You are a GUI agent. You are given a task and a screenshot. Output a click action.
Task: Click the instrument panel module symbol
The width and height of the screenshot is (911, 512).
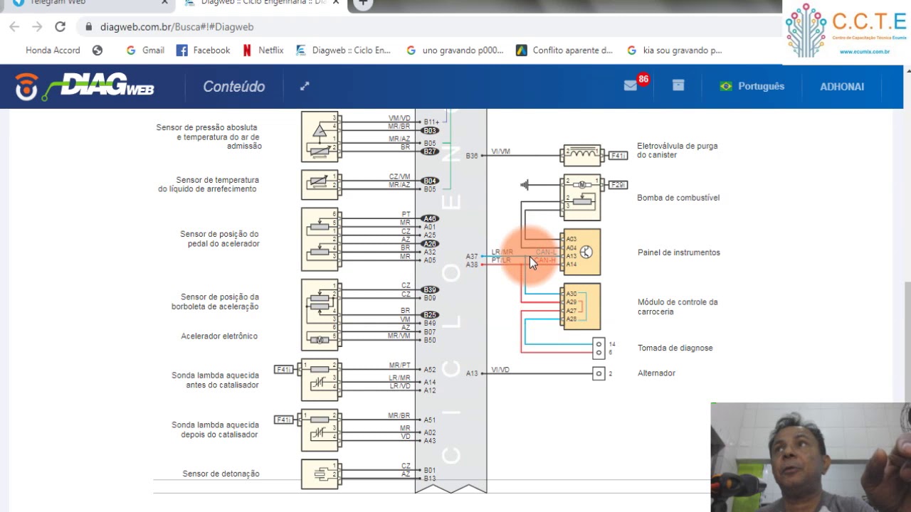click(581, 252)
